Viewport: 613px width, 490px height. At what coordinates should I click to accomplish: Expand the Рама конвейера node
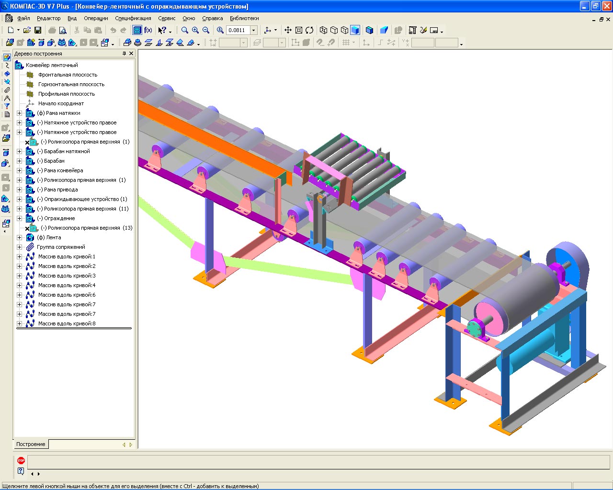[20, 170]
